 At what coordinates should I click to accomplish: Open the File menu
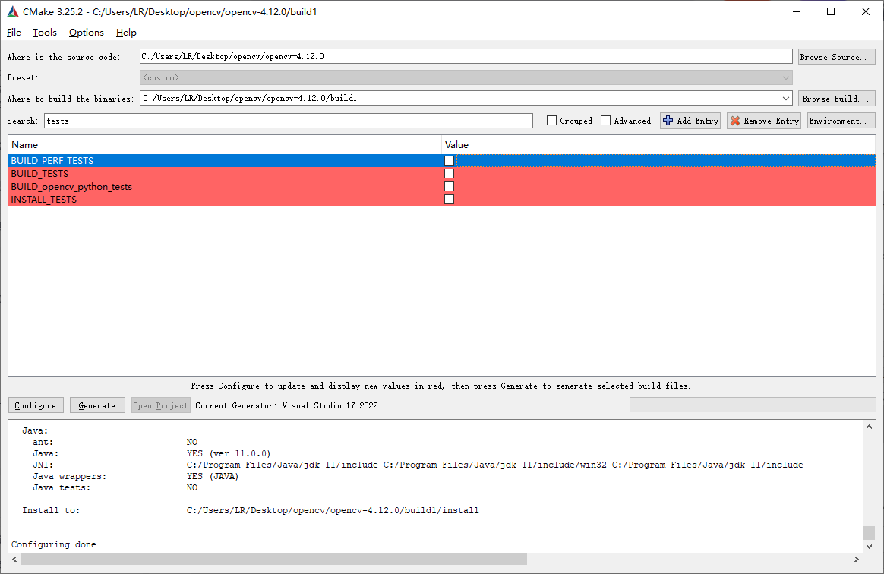click(x=14, y=33)
